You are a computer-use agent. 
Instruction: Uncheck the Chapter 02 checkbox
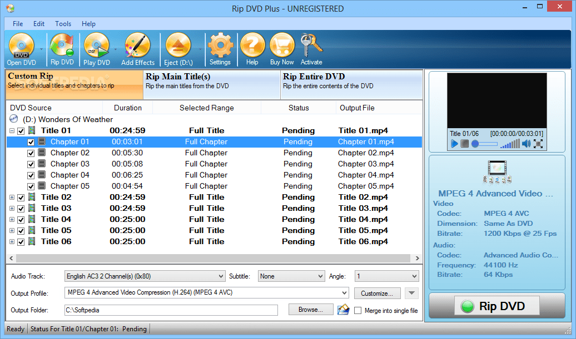pos(31,153)
